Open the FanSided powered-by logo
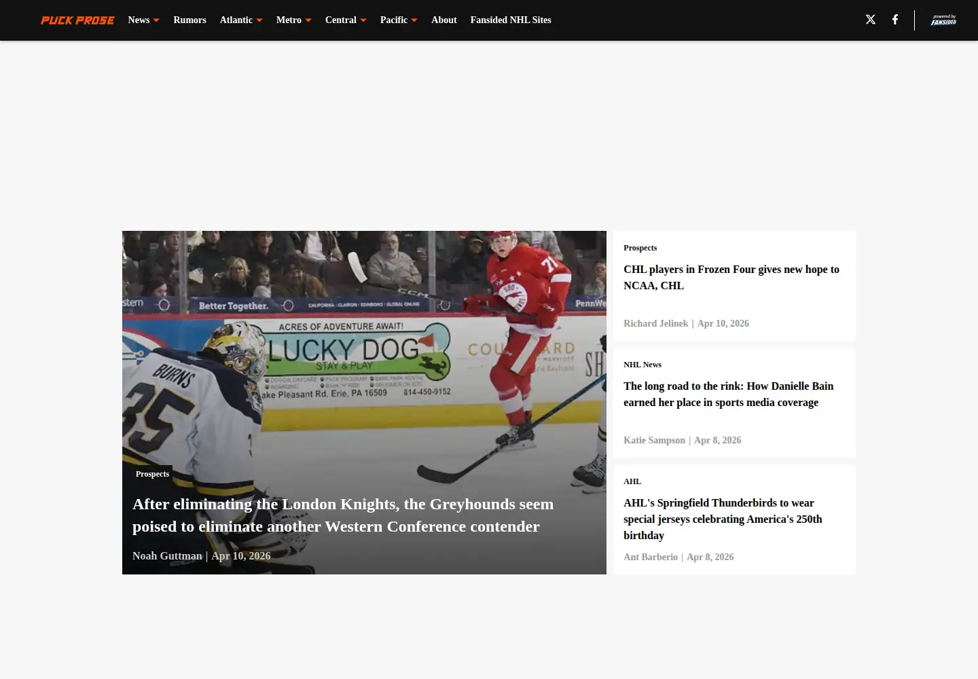Viewport: 978px width, 679px height. click(943, 20)
